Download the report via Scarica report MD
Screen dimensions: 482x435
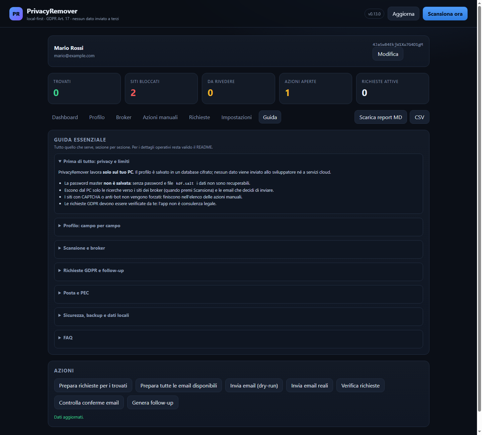(381, 117)
